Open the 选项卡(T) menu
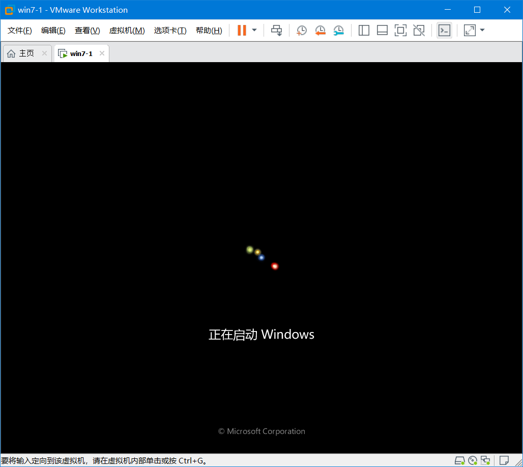This screenshot has width=523, height=467. [x=170, y=31]
